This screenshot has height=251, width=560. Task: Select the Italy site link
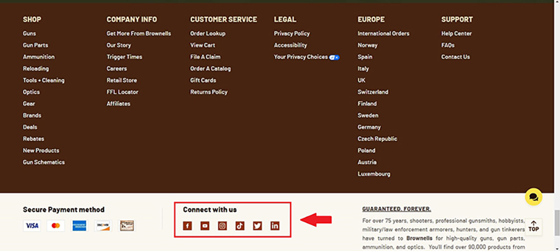[363, 69]
